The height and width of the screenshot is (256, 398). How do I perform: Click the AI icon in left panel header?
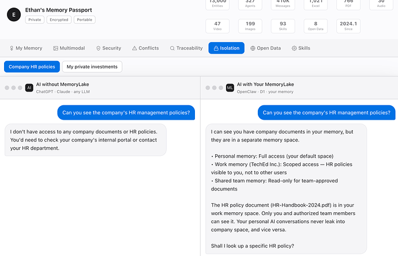click(29, 87)
